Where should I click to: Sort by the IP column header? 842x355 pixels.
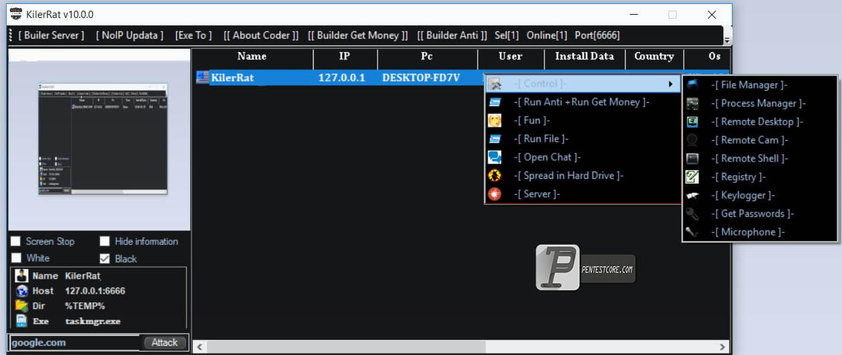click(344, 57)
